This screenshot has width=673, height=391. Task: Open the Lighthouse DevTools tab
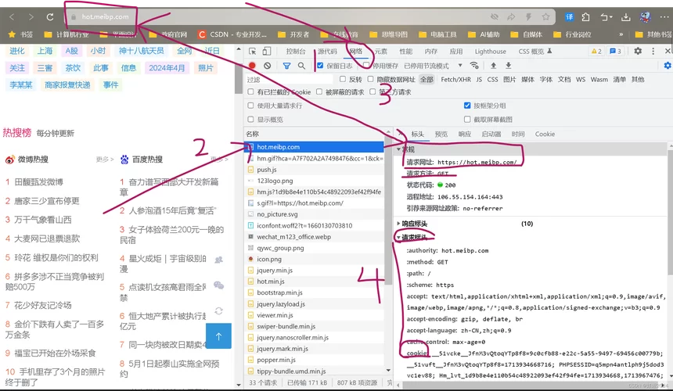(490, 51)
